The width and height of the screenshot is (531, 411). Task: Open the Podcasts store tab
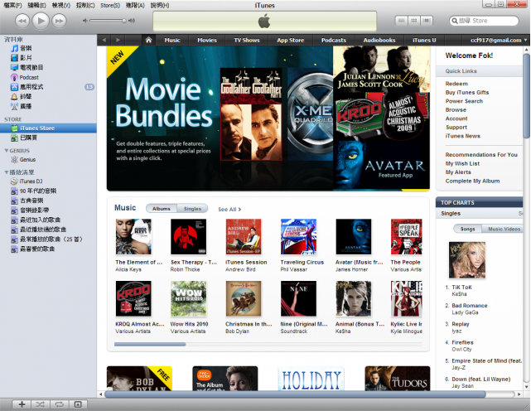pos(334,40)
